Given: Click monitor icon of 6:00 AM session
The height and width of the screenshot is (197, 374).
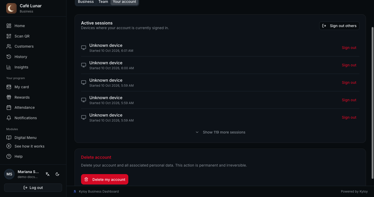Looking at the screenshot, I should (84, 65).
